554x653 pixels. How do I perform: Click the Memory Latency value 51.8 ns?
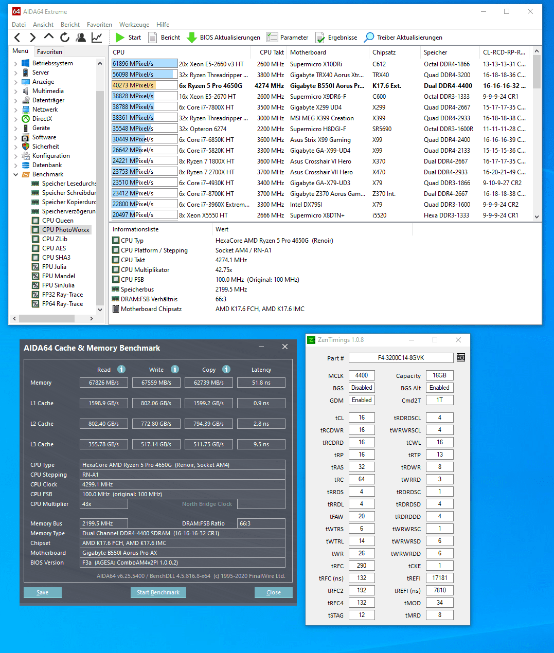click(261, 383)
